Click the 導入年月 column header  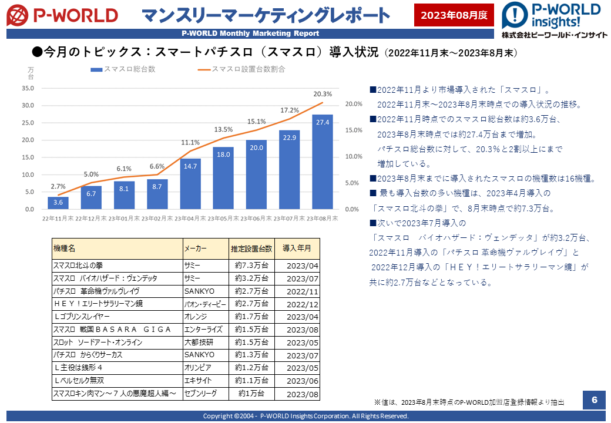coord(297,249)
